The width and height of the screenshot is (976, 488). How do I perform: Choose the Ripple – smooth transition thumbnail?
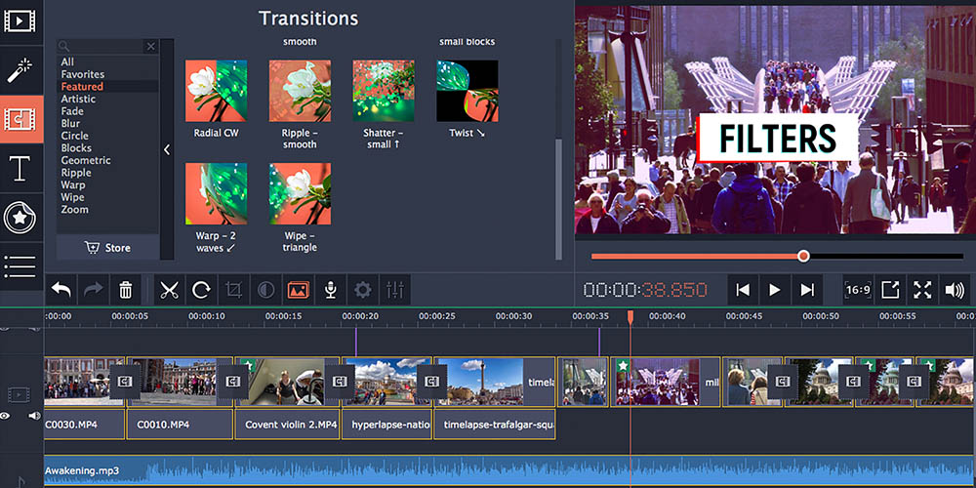pyautogui.click(x=300, y=91)
